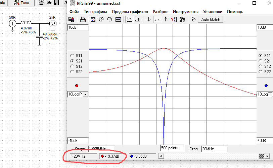Set linear frequency scale with Lin icon
This screenshot has height=168, width=273.
coord(129,20)
